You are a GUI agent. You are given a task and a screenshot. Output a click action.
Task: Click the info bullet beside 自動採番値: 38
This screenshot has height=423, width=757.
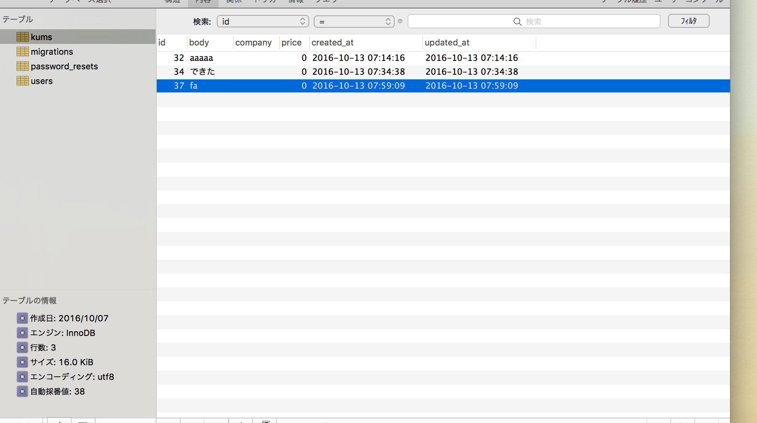(x=22, y=391)
